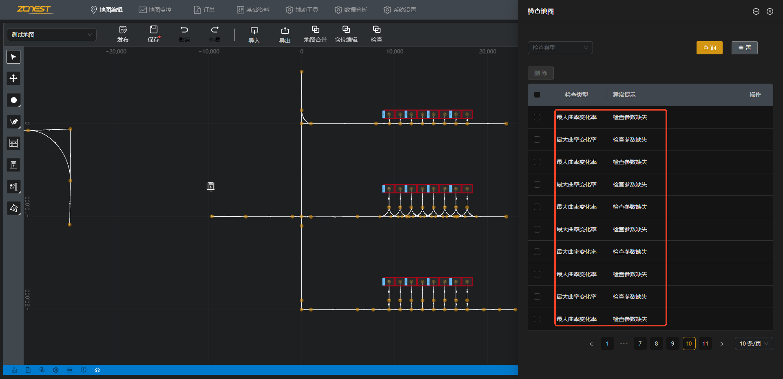The image size is (783, 379).
Task: Go to page 9
Action: [672, 344]
